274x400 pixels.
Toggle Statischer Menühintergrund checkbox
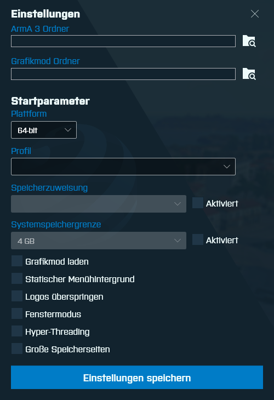[x=17, y=278]
